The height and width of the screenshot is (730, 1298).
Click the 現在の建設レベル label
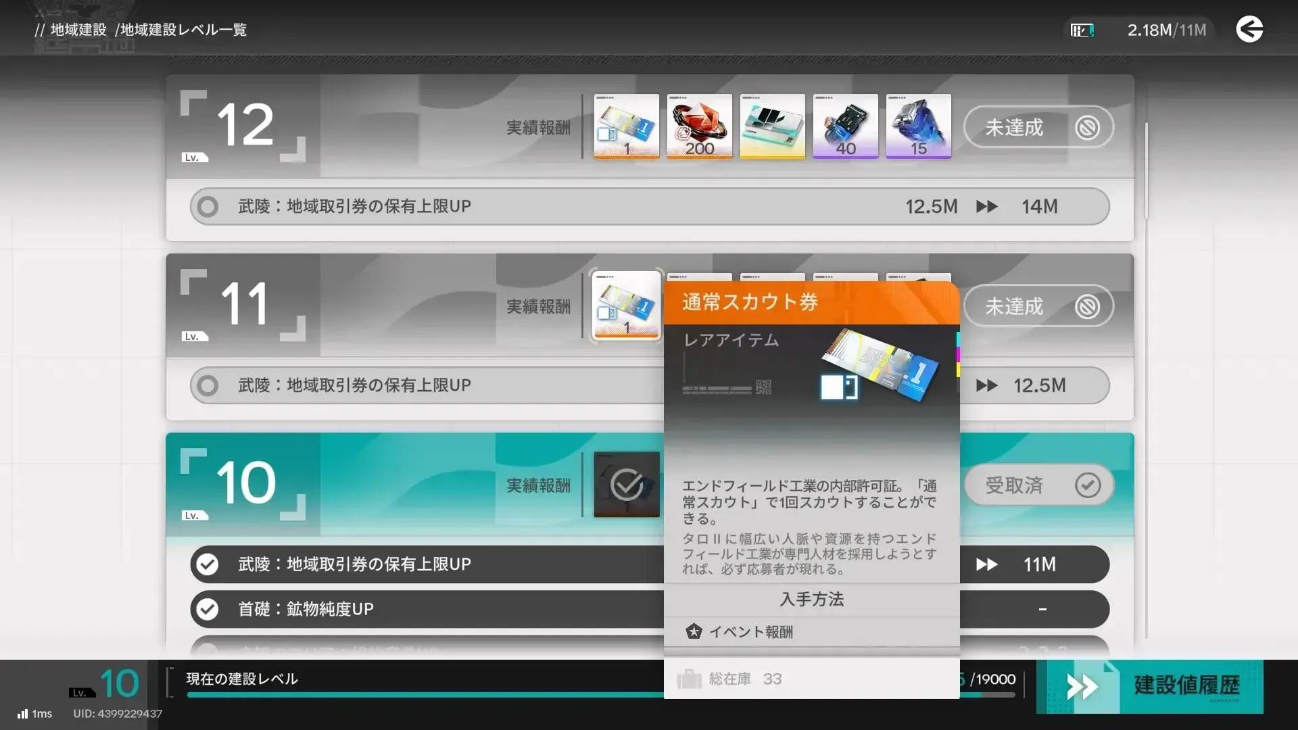click(242, 679)
